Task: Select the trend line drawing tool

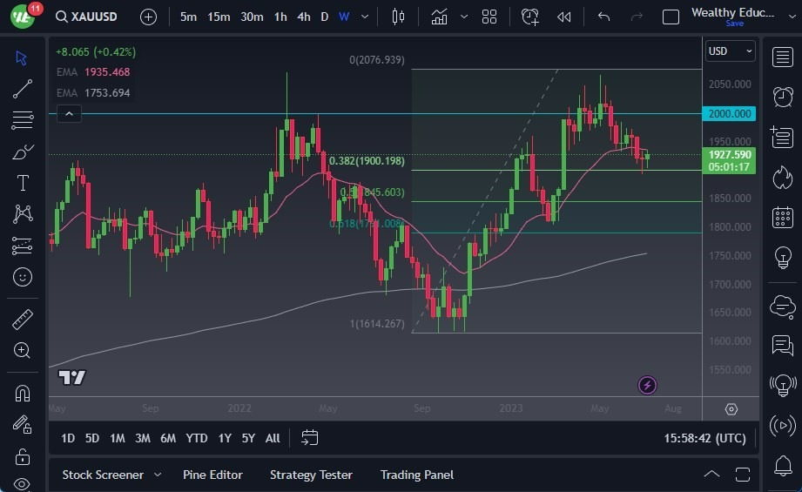Action: (23, 89)
